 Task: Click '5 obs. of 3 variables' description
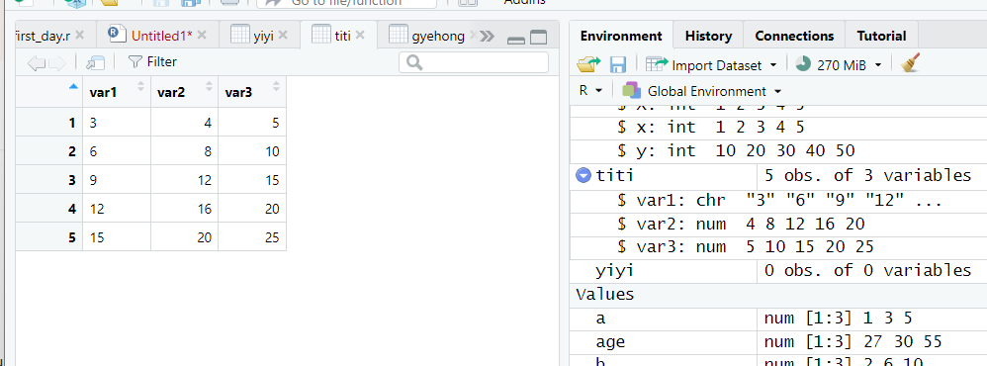867,175
